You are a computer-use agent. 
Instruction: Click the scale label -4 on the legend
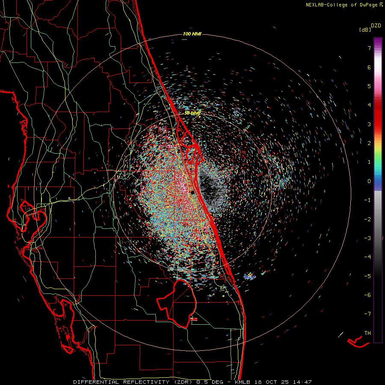pyautogui.click(x=367, y=257)
